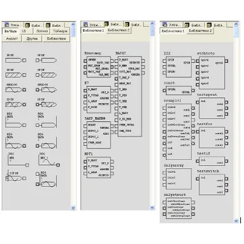
Task: Open Библиотека 1 tab in the НАСОС panel
Action: (x=93, y=30)
